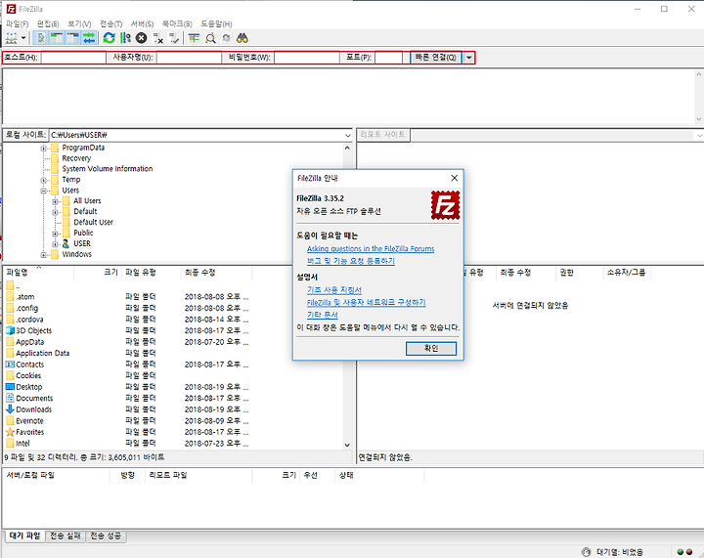Viewport: 704px width, 558px height.
Task: Select the Favorites folder row
Action: (x=128, y=432)
